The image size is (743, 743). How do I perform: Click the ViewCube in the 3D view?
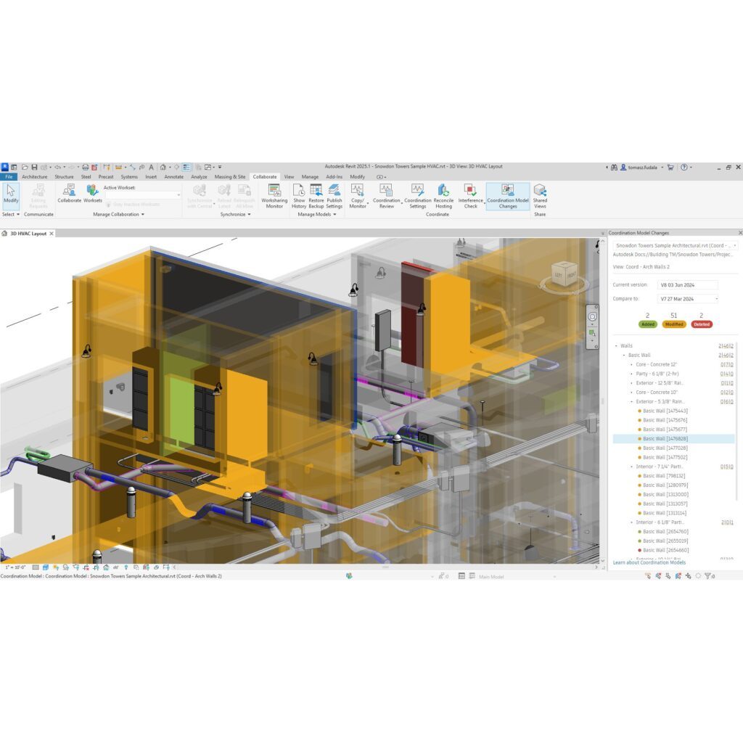coord(565,275)
